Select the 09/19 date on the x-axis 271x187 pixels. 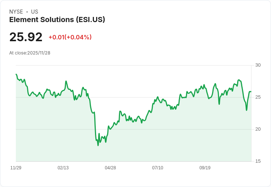(x=205, y=168)
